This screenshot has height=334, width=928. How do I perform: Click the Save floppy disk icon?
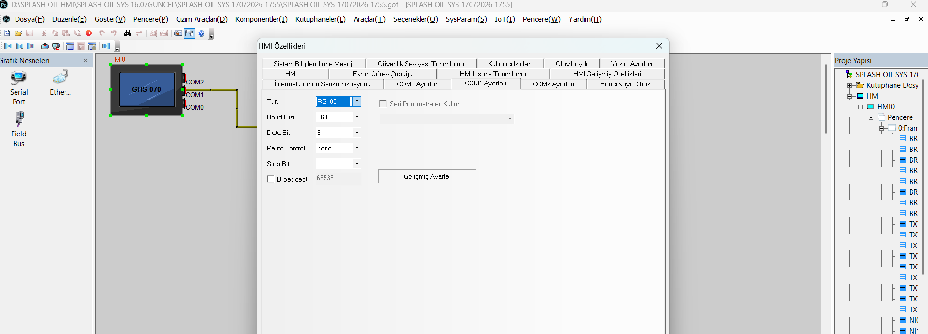pos(30,33)
